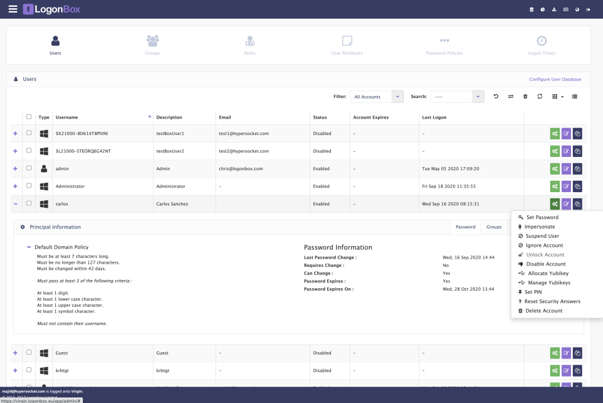Check the $K21000-8D614T8PIVNI row checkbox
This screenshot has height=403, width=603.
click(x=29, y=133)
